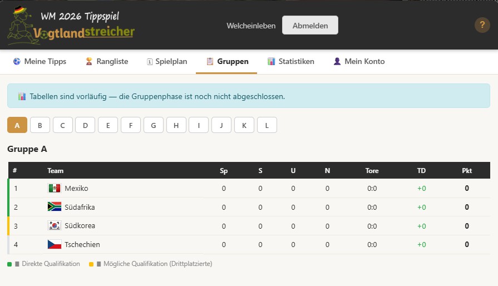Click the Mexico flag icon
The height and width of the screenshot is (286, 498).
click(55, 188)
